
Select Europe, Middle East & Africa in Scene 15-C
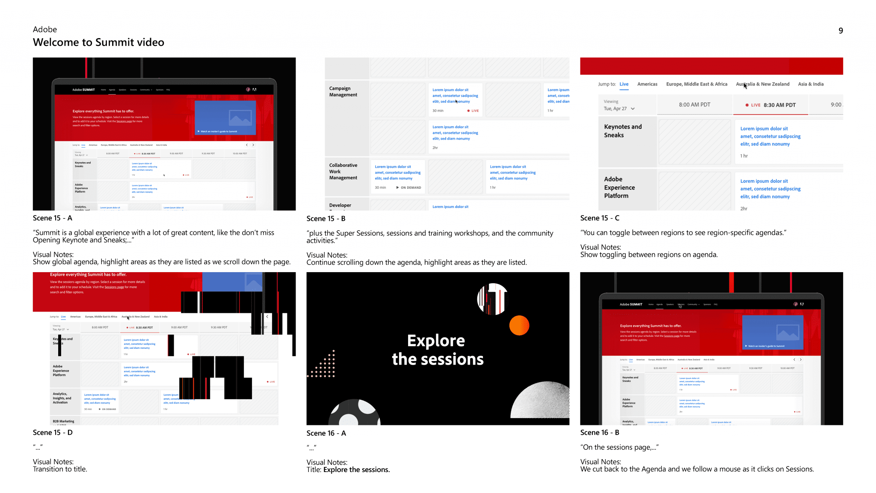click(697, 84)
